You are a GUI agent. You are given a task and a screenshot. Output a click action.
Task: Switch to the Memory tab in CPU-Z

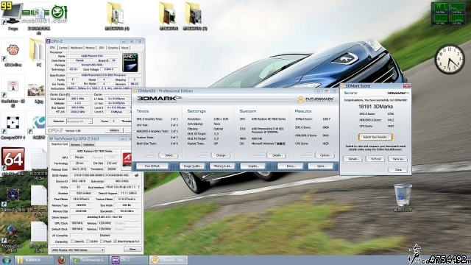click(90, 48)
